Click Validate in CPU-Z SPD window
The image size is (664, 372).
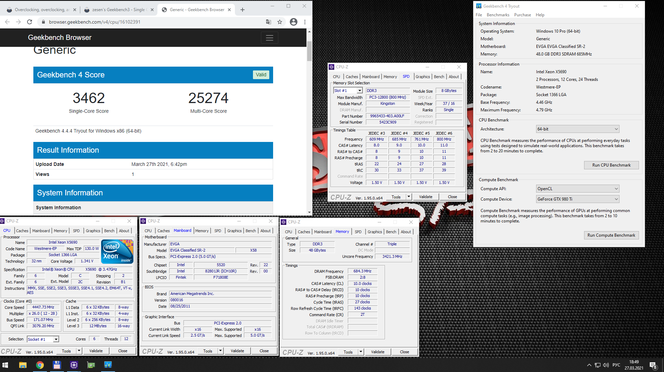tap(426, 197)
